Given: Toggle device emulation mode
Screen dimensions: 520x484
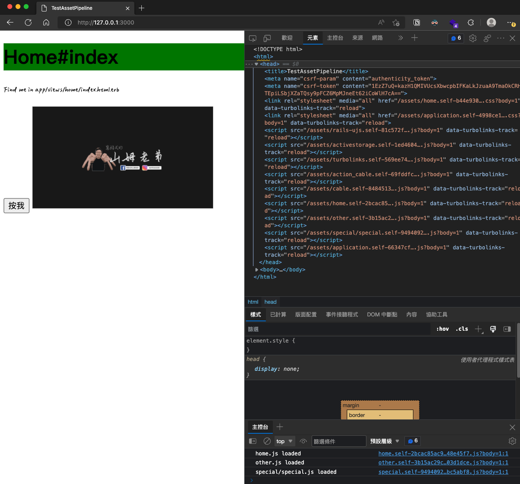Looking at the screenshot, I should [x=267, y=38].
